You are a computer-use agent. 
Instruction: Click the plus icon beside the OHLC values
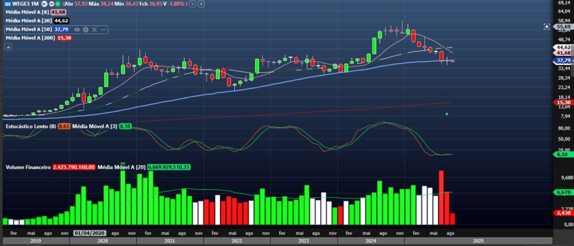201,3
